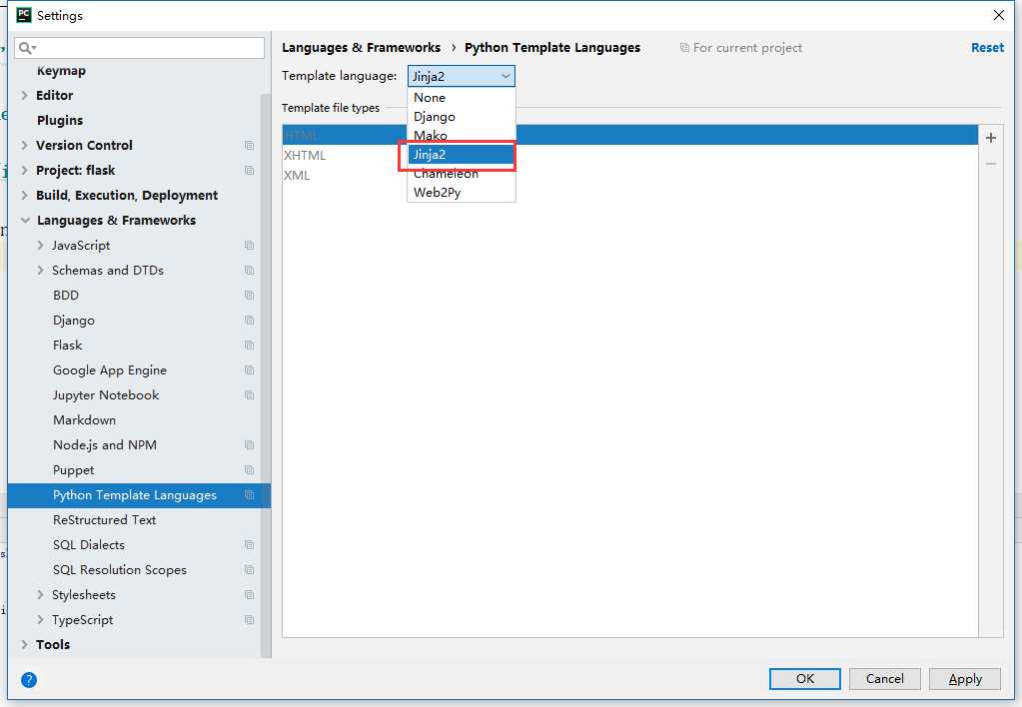Click project-level icon beside SQL Resolution Scopes
The width and height of the screenshot is (1022, 707).
point(249,569)
